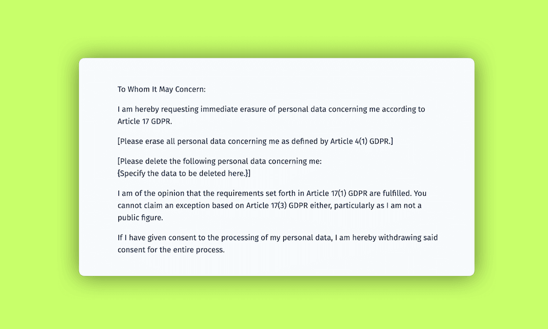Image resolution: width=548 pixels, height=329 pixels.
Task: Click the "Specify the data to be deleted here" placeholder
Action: 184,173
